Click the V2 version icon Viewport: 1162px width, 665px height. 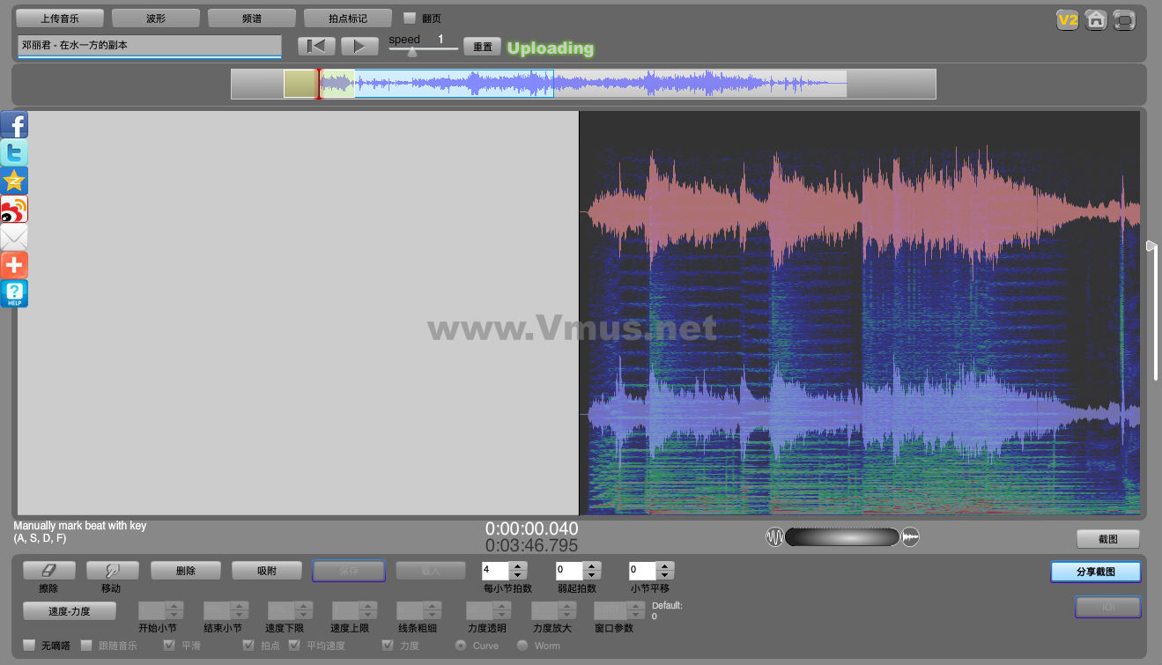click(1067, 19)
